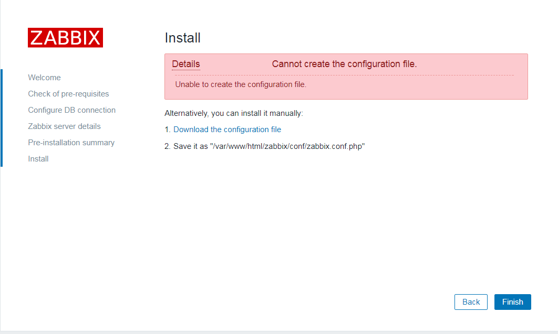The image size is (558, 334).
Task: Click 'Unable to create the configuration file.' text
Action: point(241,84)
